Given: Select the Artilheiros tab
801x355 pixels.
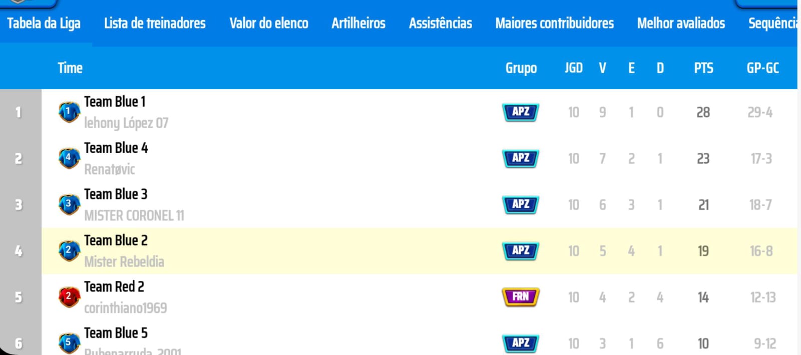Looking at the screenshot, I should click(x=358, y=24).
